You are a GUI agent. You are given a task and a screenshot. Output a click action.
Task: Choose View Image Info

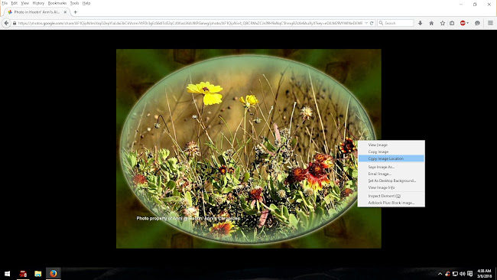pos(391,187)
